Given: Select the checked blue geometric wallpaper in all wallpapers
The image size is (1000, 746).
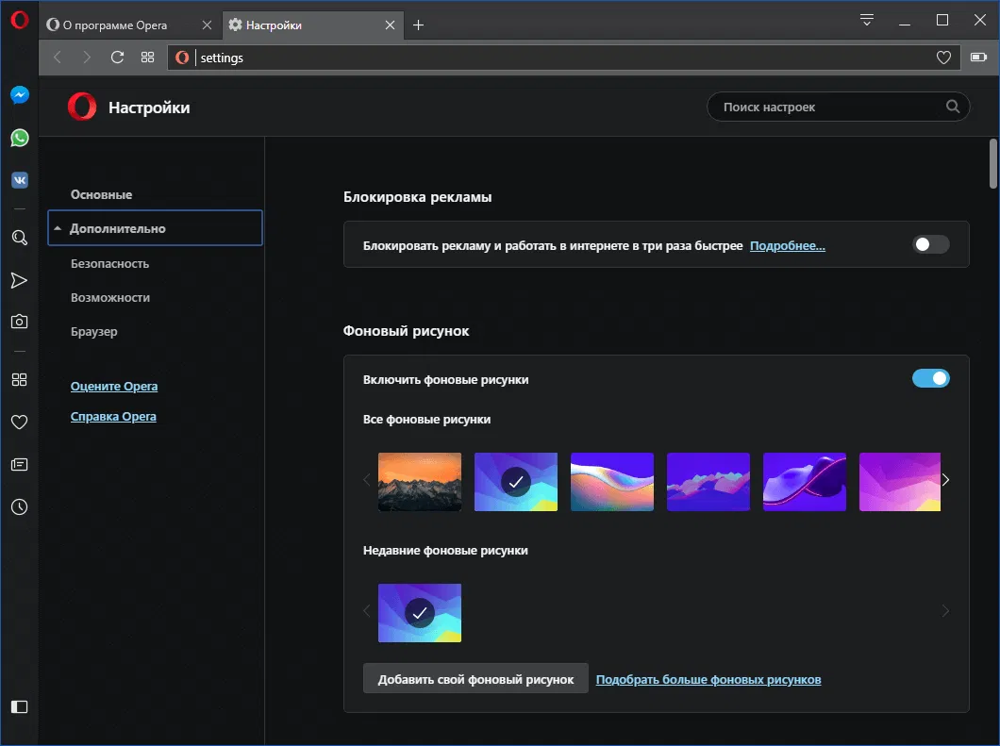Looking at the screenshot, I should point(516,482).
